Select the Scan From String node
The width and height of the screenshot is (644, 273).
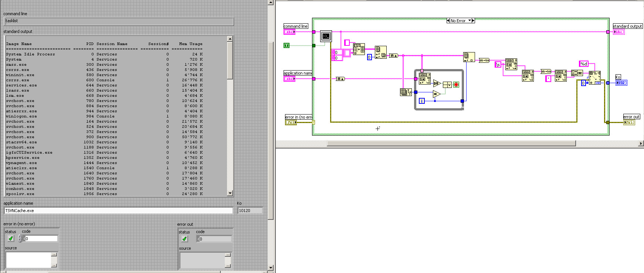[594, 78]
